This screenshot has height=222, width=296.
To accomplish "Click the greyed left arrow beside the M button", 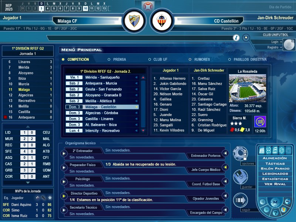I will pos(263,202).
